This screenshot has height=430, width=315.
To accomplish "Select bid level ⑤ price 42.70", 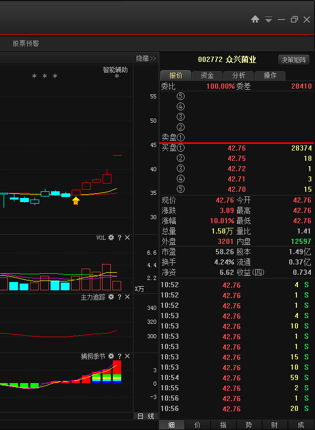I will (x=237, y=189).
